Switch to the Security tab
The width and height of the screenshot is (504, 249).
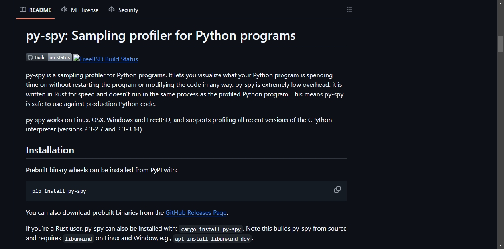(x=123, y=10)
